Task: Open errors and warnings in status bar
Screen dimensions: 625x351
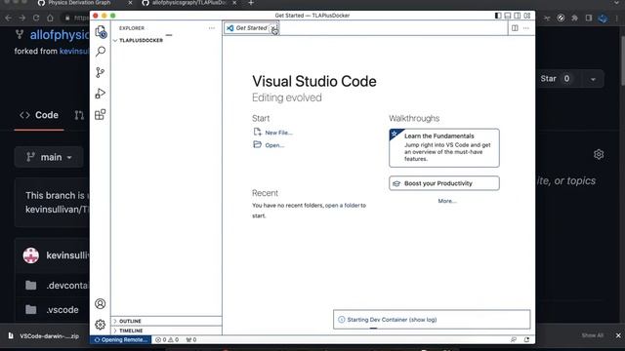Action: pos(167,340)
